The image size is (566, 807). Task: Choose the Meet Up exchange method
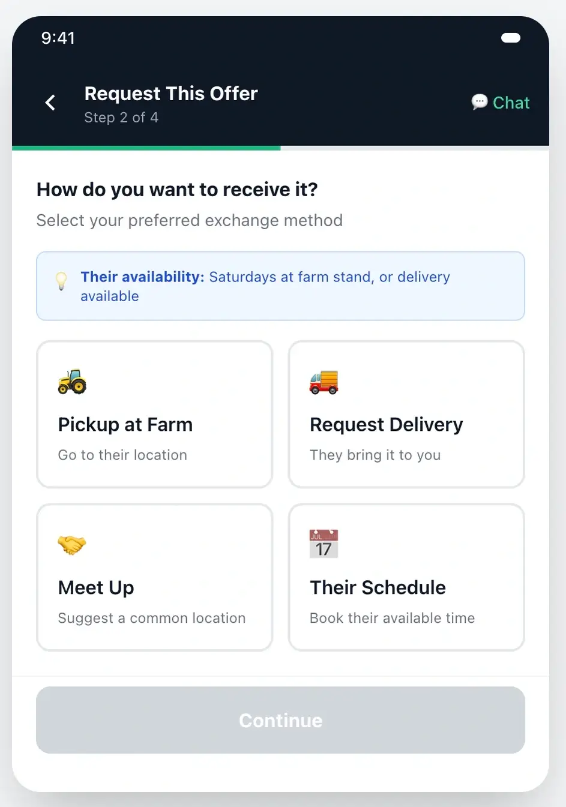pyautogui.click(x=154, y=577)
